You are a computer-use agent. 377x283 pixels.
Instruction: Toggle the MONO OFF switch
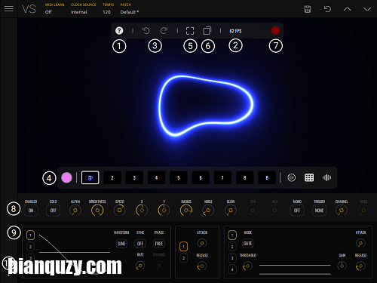(x=297, y=211)
